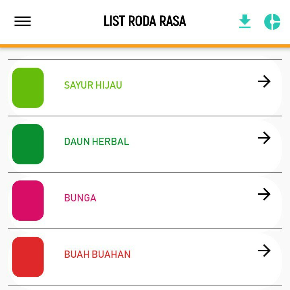
Task: Click the download icon in header
Action: 245,22
